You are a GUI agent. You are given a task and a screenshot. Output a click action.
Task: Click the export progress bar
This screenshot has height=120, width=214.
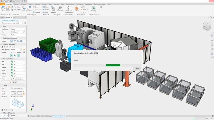[x=108, y=65]
